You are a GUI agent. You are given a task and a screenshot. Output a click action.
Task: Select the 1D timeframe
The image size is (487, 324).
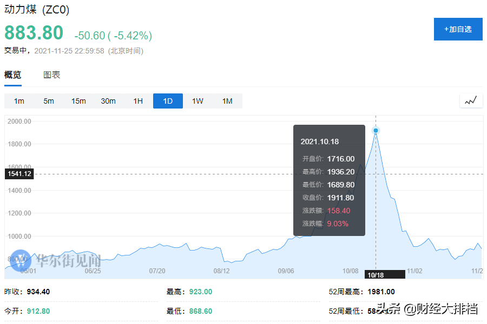(x=168, y=101)
